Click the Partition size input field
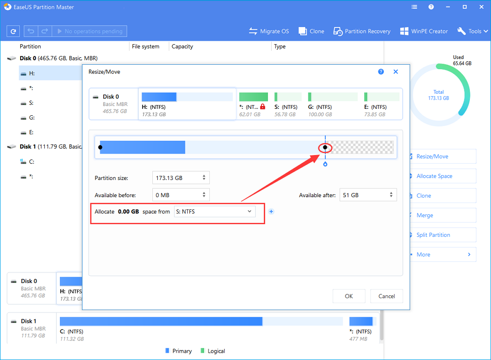The height and width of the screenshot is (360, 491). click(x=176, y=178)
